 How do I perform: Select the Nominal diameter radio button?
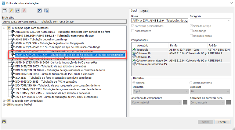(134, 83)
